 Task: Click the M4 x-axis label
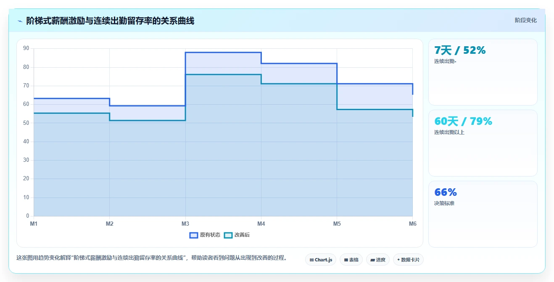click(261, 224)
